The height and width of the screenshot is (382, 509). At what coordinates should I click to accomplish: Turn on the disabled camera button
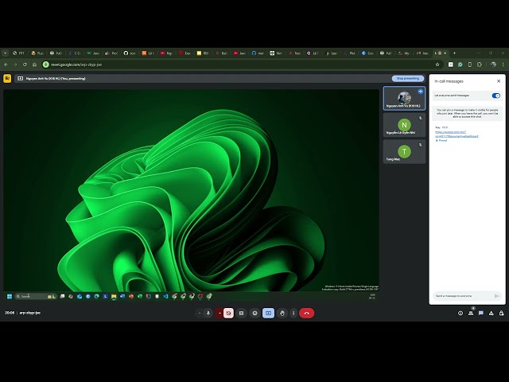click(x=228, y=313)
